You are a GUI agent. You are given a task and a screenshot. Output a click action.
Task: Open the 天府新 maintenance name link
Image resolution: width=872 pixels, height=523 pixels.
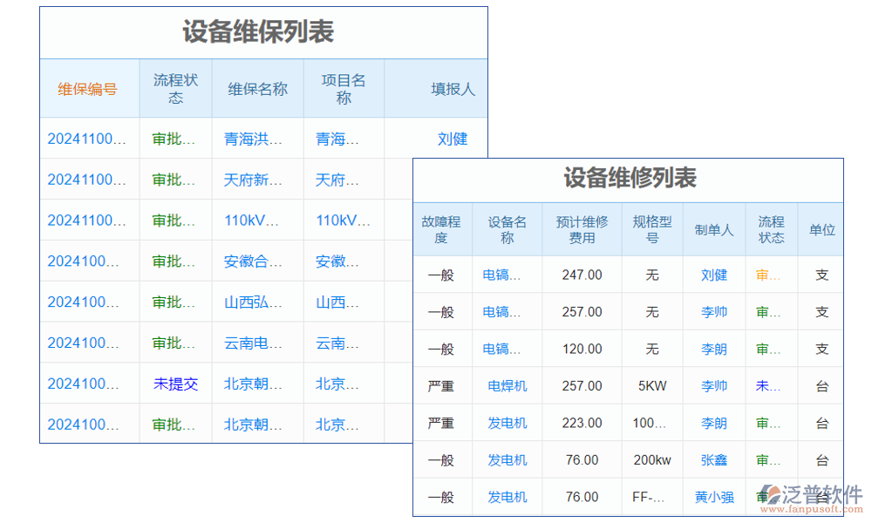coord(256,180)
